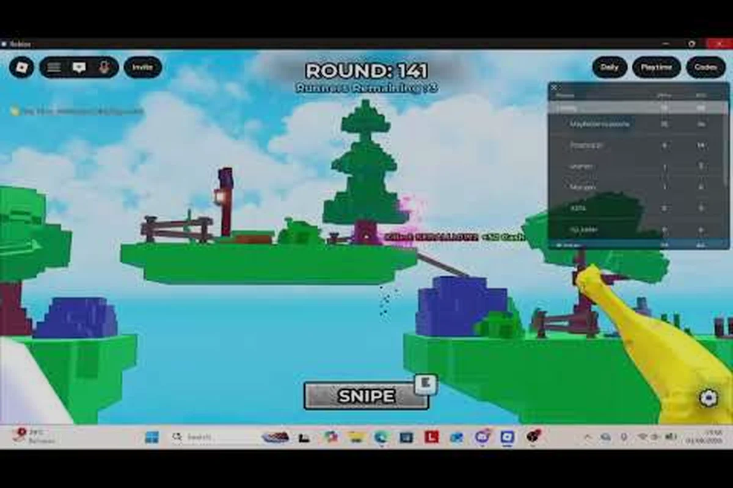Toggle the chat bubble icon
733x488 pixels.
(79, 67)
